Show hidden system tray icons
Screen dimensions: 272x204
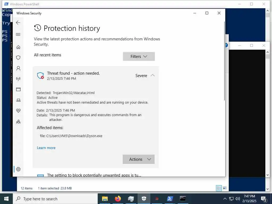[x=225, y=199]
